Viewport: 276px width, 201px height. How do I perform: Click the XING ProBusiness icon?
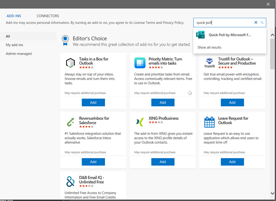pyautogui.click(x=140, y=123)
